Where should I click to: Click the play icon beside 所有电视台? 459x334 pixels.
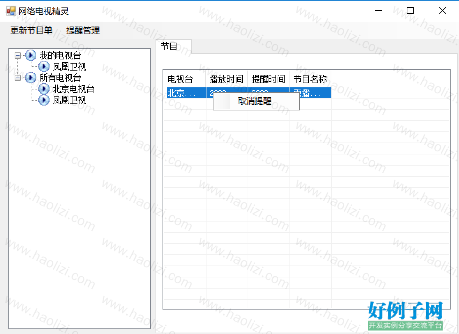31,78
